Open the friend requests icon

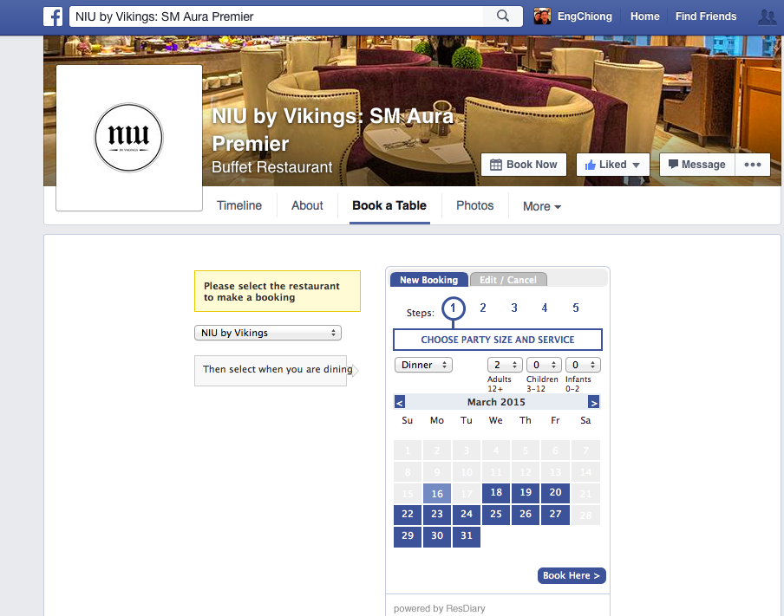click(x=768, y=17)
